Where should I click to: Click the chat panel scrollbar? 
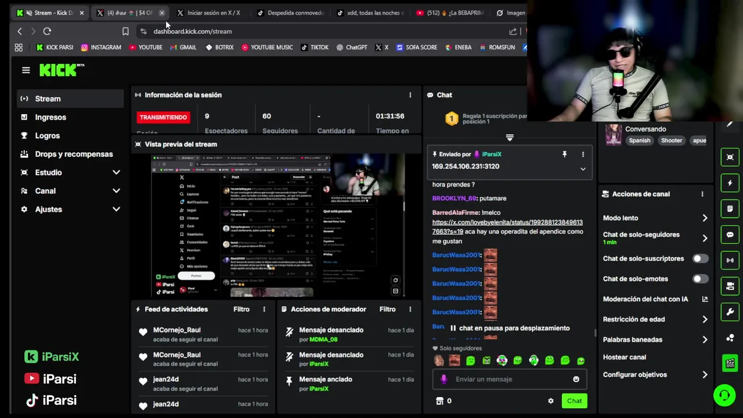[596, 333]
